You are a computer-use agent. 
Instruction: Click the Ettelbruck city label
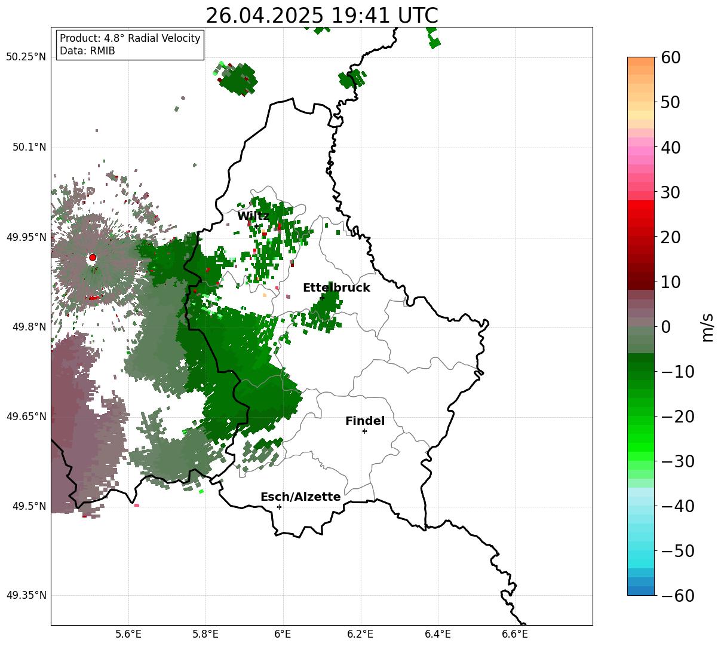coord(336,287)
